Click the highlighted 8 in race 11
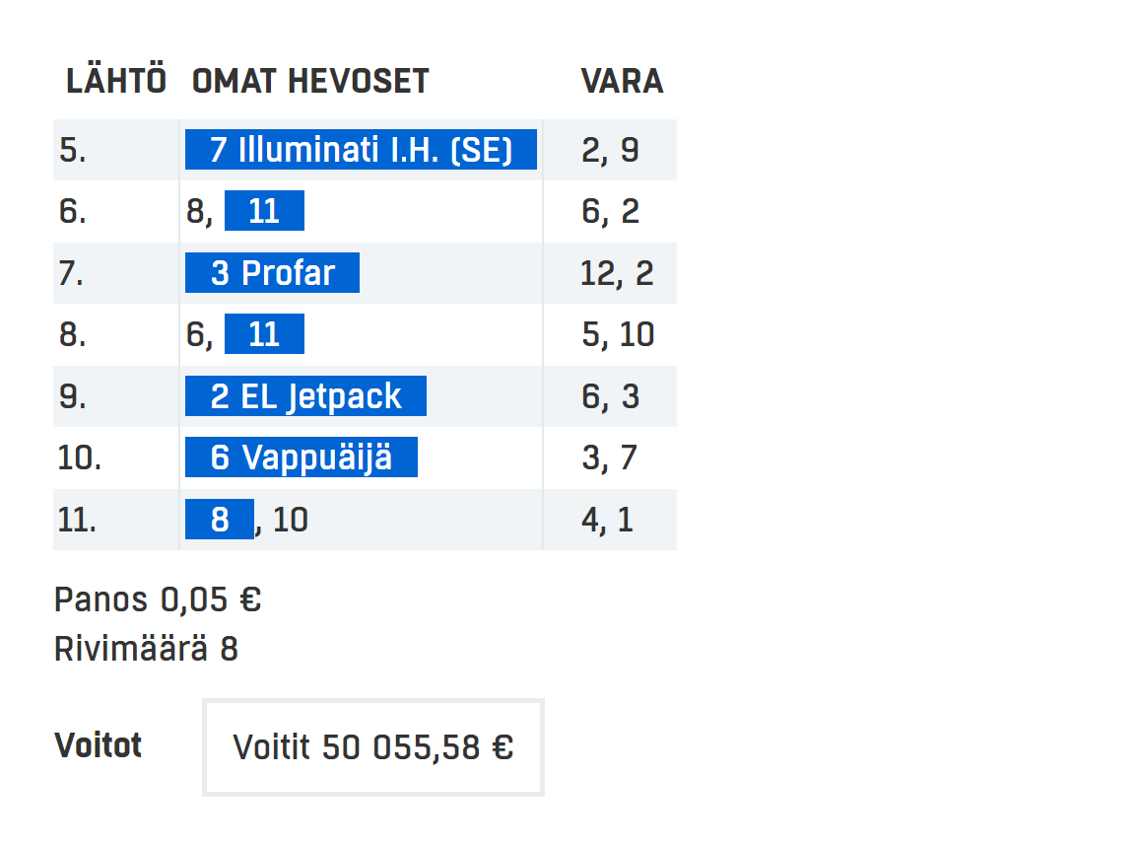1140x845 pixels. (x=220, y=519)
